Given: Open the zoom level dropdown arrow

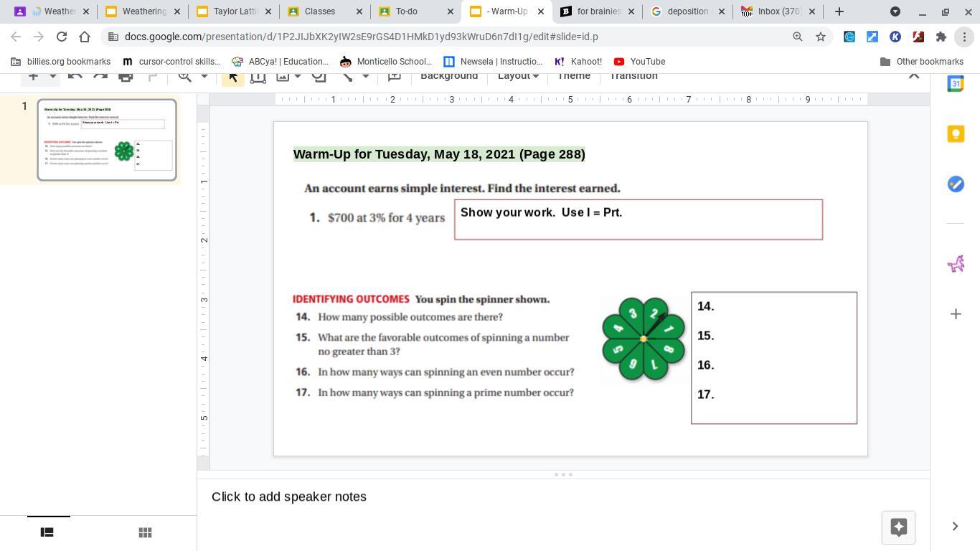Looking at the screenshot, I should coord(204,76).
